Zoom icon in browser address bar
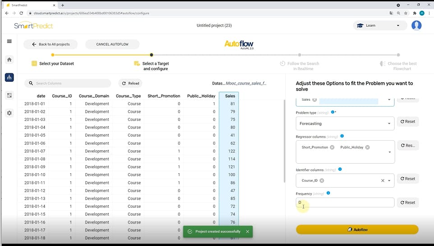The height and width of the screenshot is (246, 434). pyautogui.click(x=398, y=13)
